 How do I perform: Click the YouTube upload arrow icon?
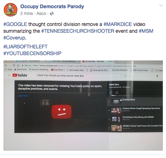[x=157, y=76]
